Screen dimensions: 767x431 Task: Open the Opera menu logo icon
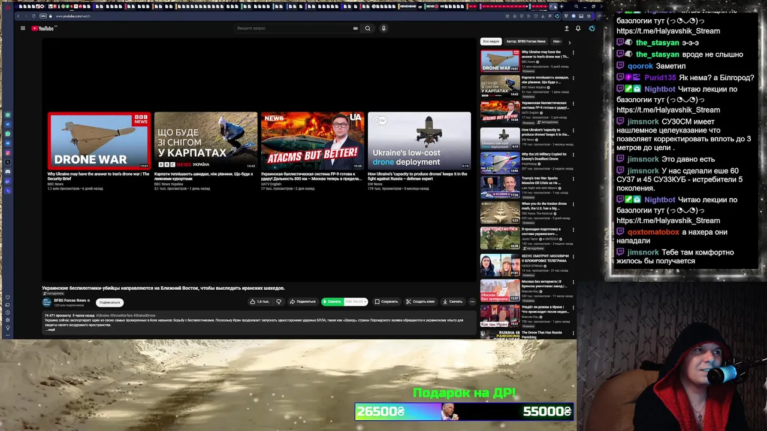point(8,7)
